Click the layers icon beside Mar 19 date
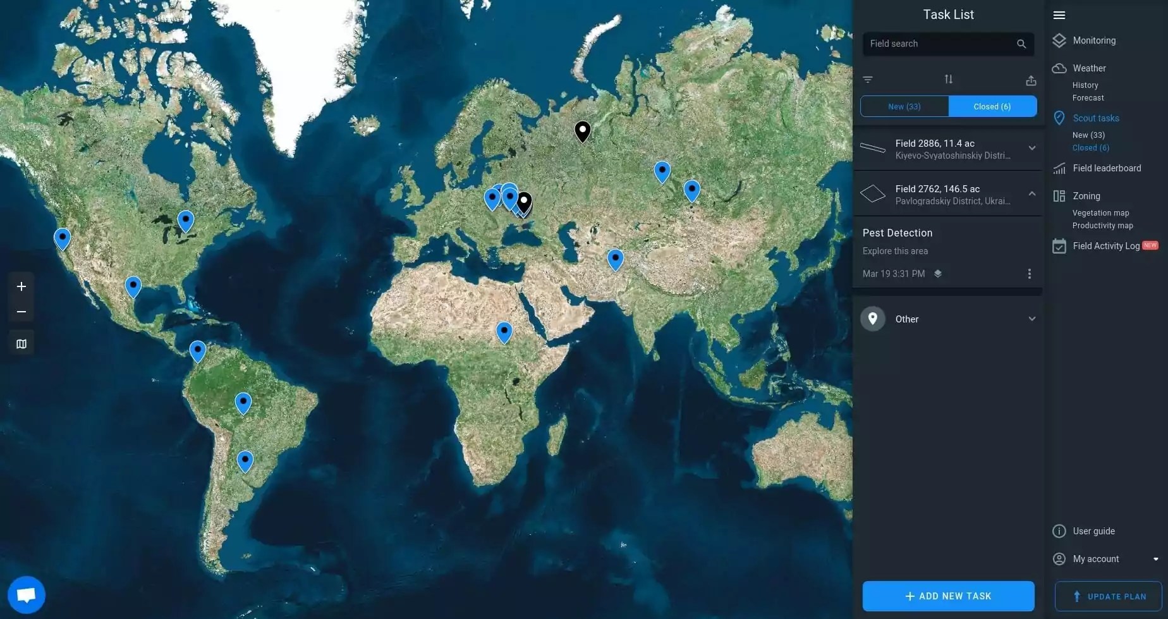Screen dimensions: 1168x619 pyautogui.click(x=938, y=274)
